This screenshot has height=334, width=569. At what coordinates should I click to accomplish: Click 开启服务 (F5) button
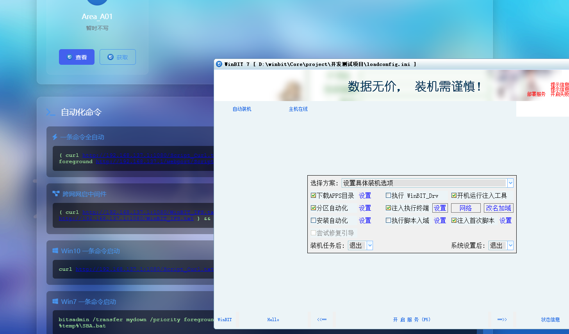(412, 320)
